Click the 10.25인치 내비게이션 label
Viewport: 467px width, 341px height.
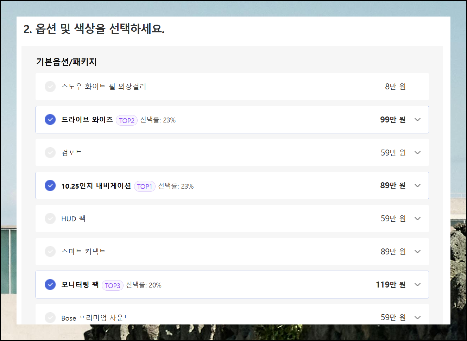[96, 186]
